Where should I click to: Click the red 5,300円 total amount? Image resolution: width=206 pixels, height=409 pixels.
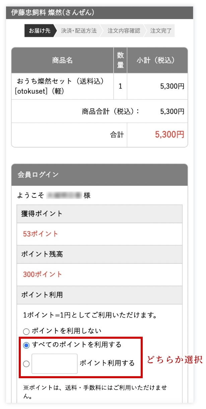pos(169,135)
